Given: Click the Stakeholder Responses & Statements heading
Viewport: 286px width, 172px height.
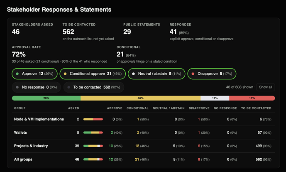Looking at the screenshot, I should [x=59, y=10].
